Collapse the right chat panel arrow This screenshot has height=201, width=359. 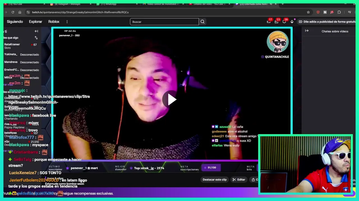[x=307, y=31]
